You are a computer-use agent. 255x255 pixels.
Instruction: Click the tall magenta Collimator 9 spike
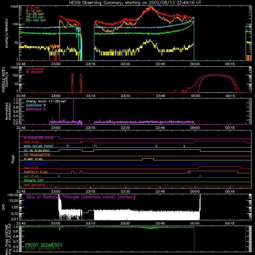(74, 111)
